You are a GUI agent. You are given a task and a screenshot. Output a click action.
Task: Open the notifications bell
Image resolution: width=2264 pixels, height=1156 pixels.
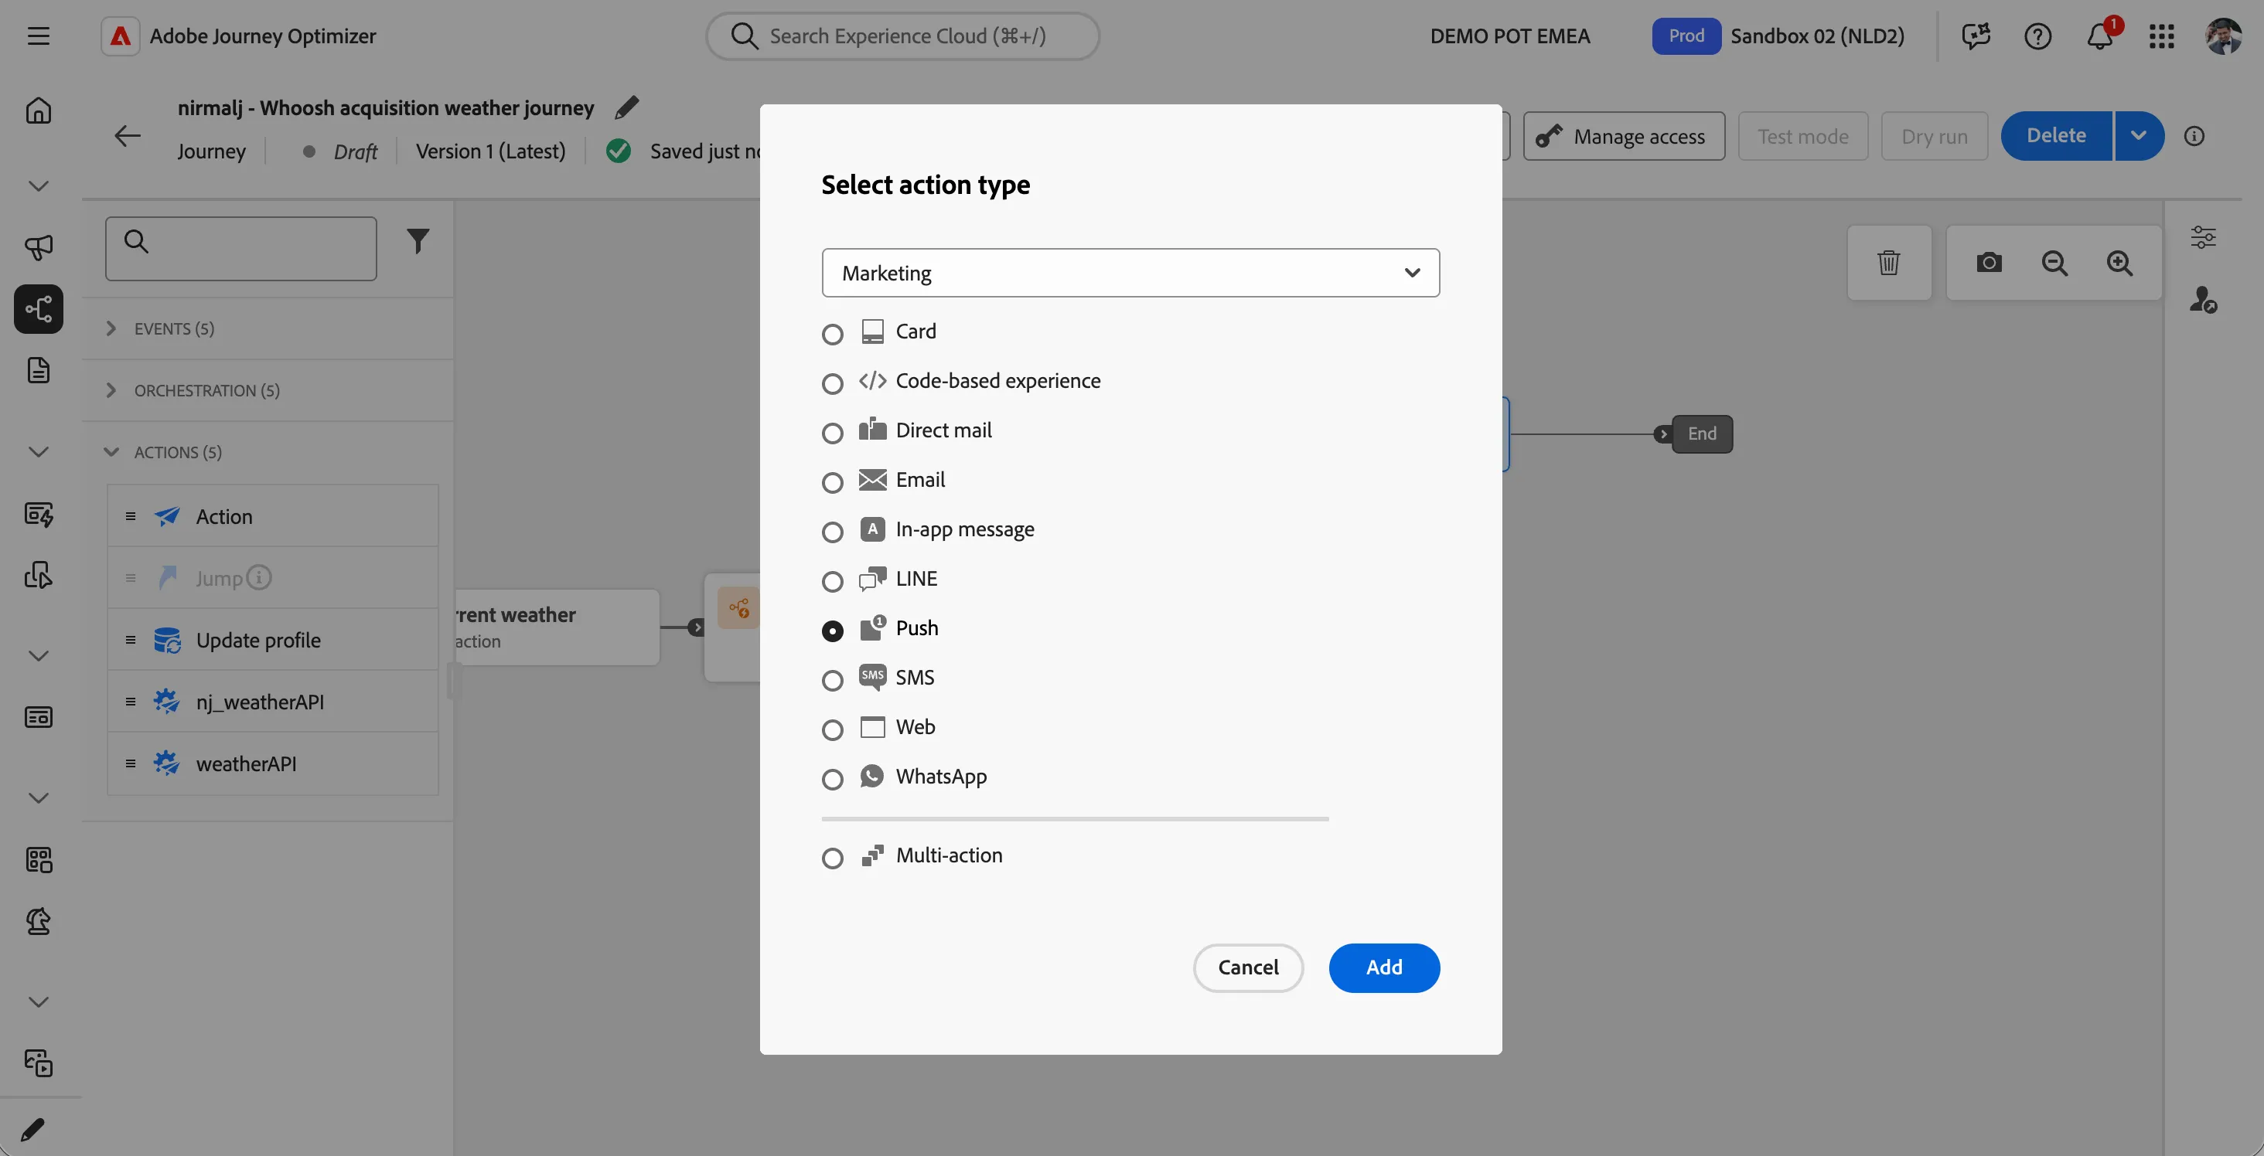point(2101,36)
